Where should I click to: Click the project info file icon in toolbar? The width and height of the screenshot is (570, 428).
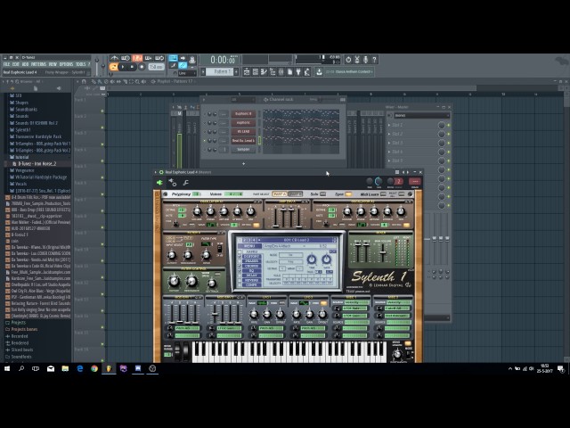click(289, 72)
